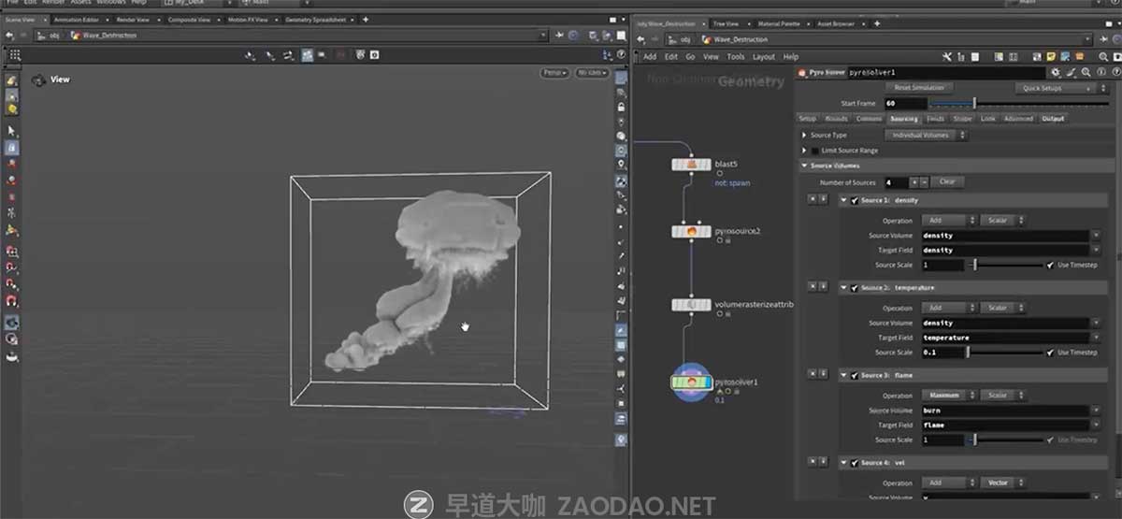Add a source with the plus button
The width and height of the screenshot is (1122, 519).
(x=913, y=182)
